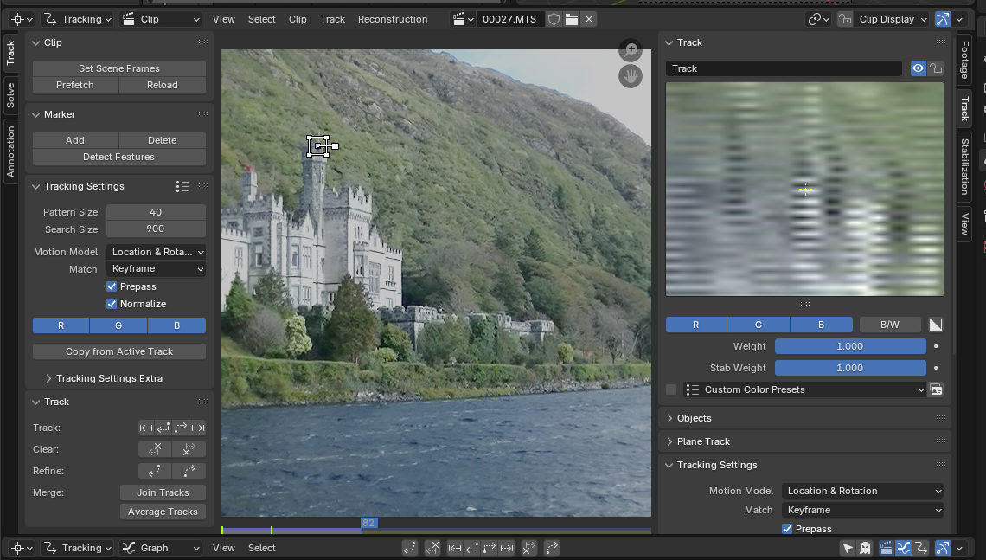Click fake user shield icon next to 00027.MTS
Screen dimensions: 986x560
[x=554, y=20]
